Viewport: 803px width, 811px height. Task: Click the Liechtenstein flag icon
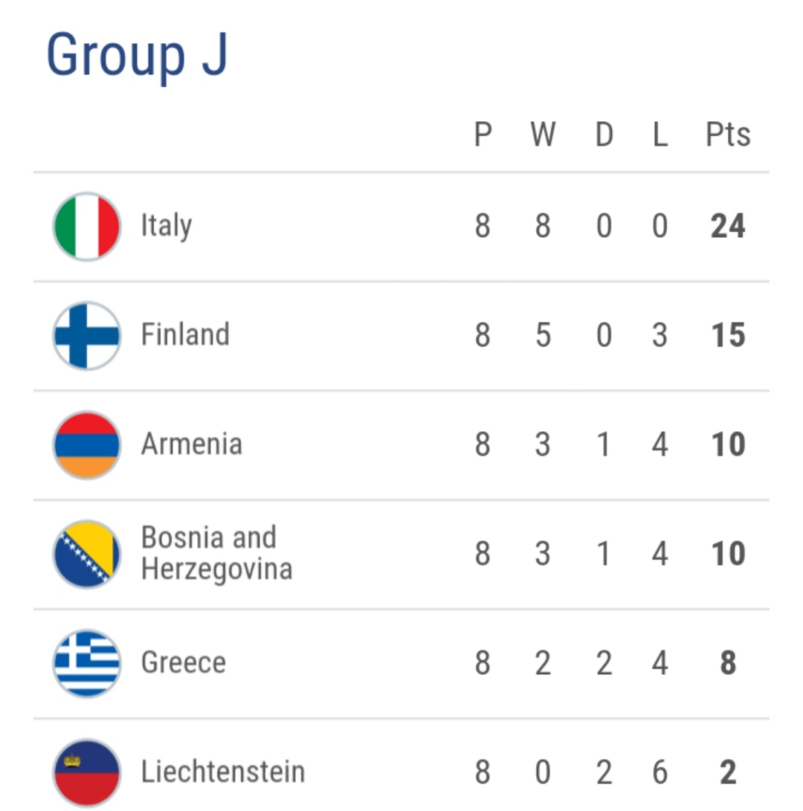[87, 772]
